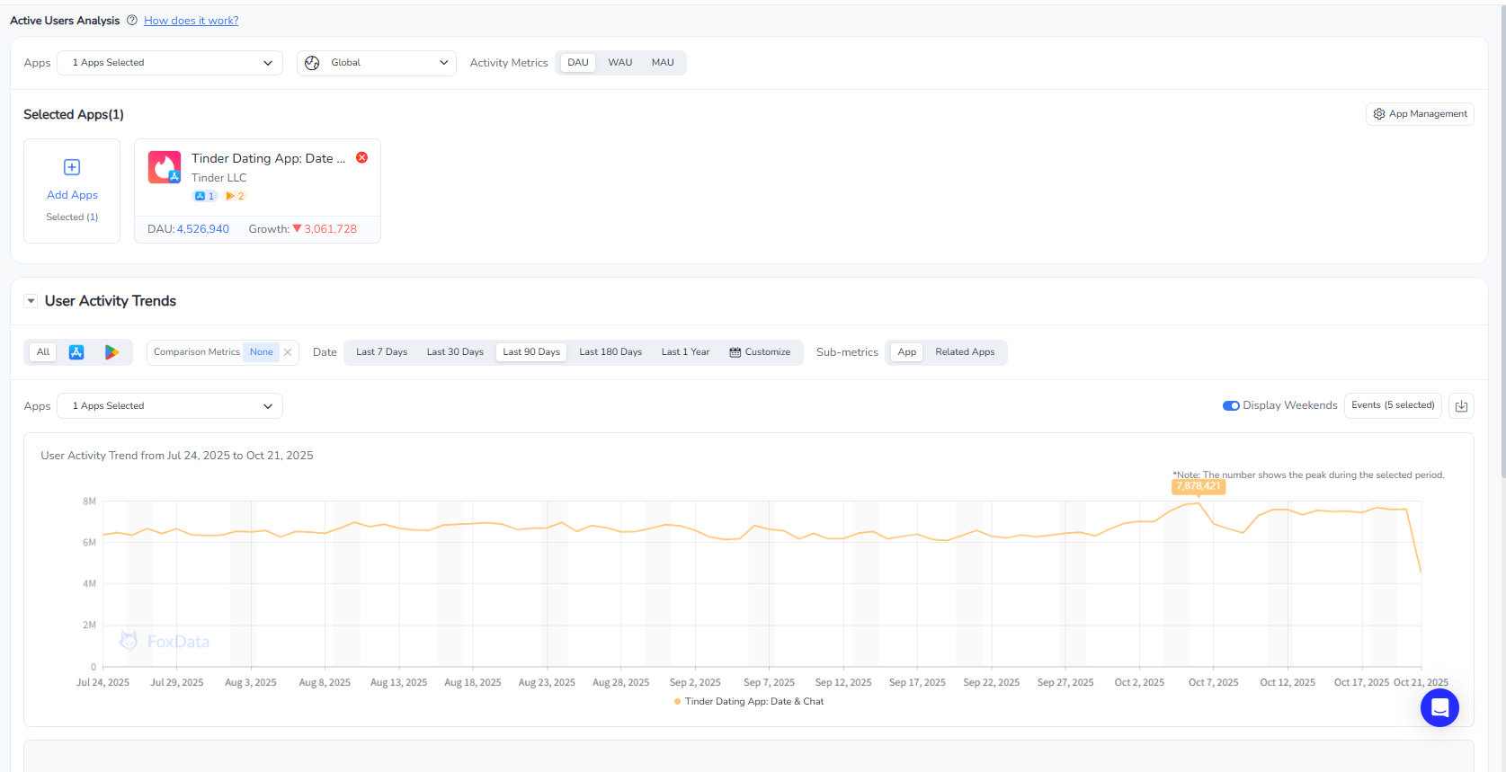
Task: Open the Global region dropdown
Action: click(x=377, y=63)
